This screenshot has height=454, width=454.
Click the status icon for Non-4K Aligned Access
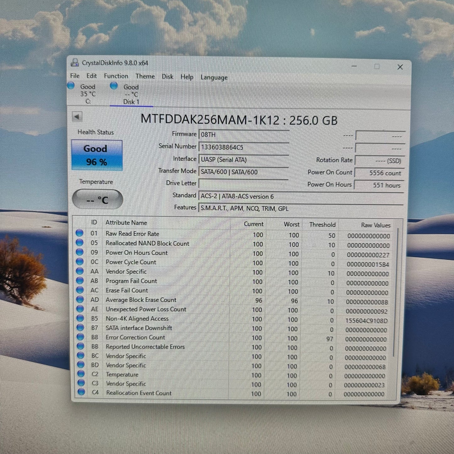click(x=80, y=318)
